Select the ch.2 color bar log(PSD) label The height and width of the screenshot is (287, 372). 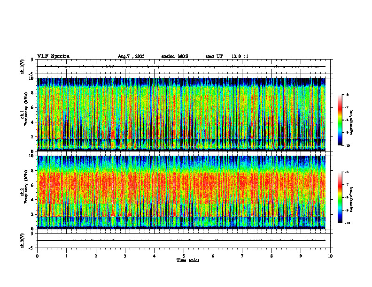point(352,199)
